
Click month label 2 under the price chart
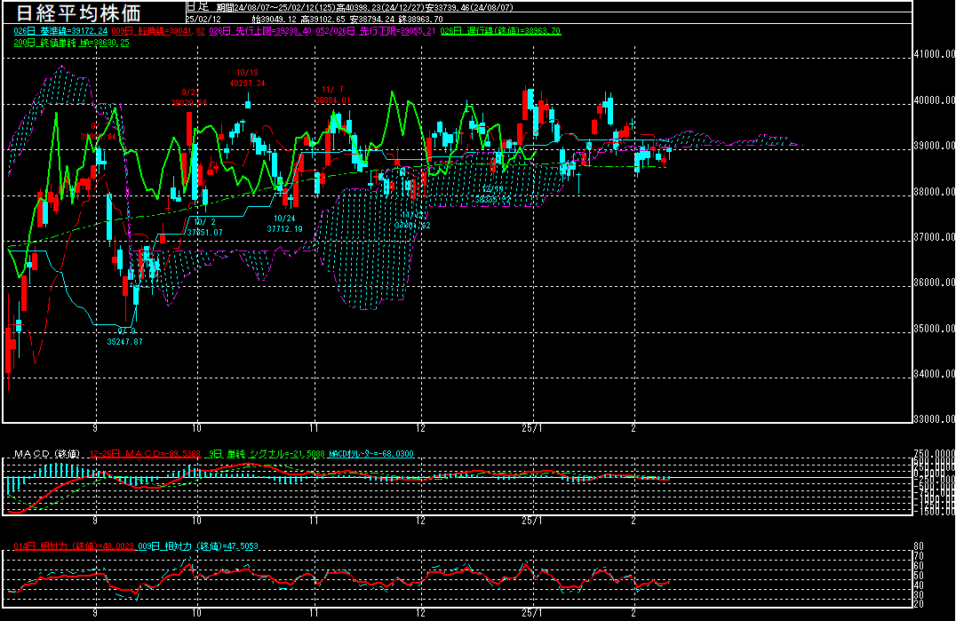pyautogui.click(x=633, y=428)
